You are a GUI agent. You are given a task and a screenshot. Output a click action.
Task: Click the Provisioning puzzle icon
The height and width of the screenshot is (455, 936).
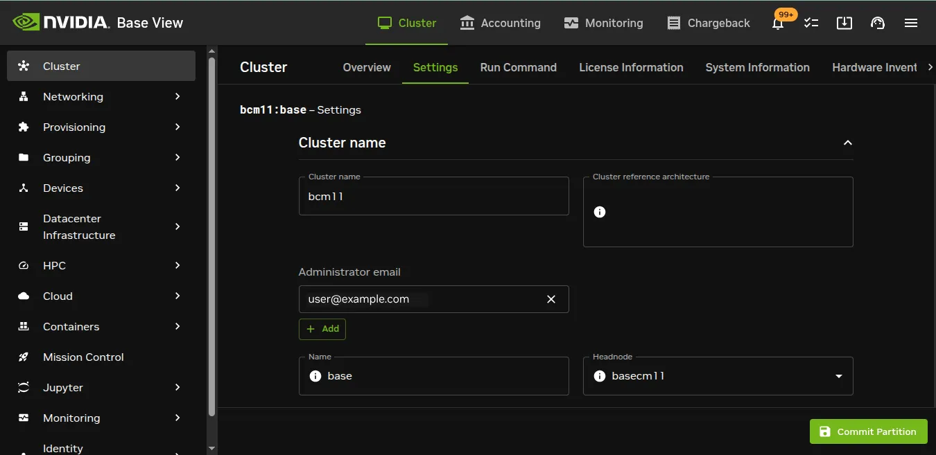pyautogui.click(x=24, y=127)
